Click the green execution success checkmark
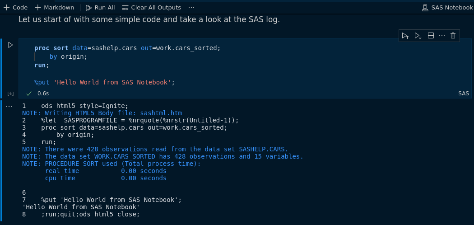 point(29,94)
